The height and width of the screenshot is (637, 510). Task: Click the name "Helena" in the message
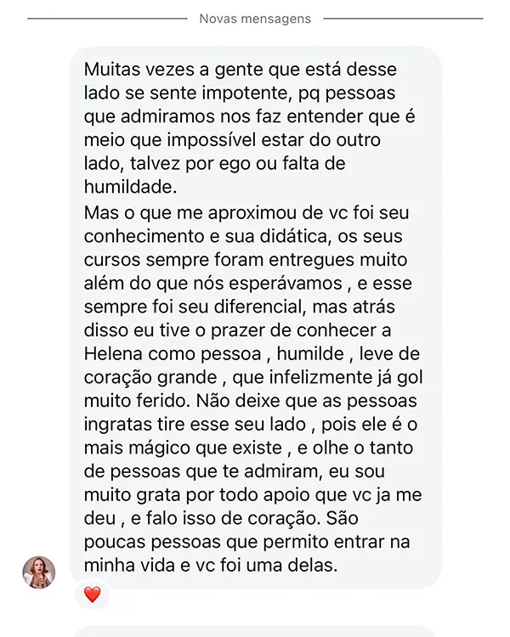click(116, 353)
